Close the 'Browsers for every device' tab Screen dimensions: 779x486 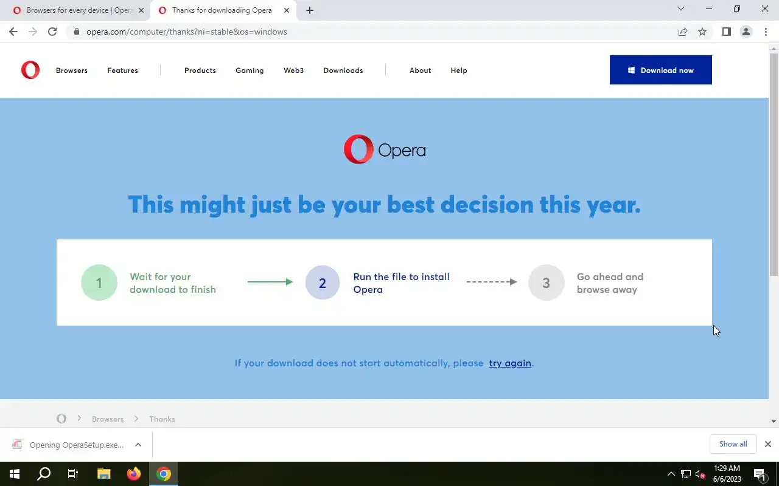[141, 10]
